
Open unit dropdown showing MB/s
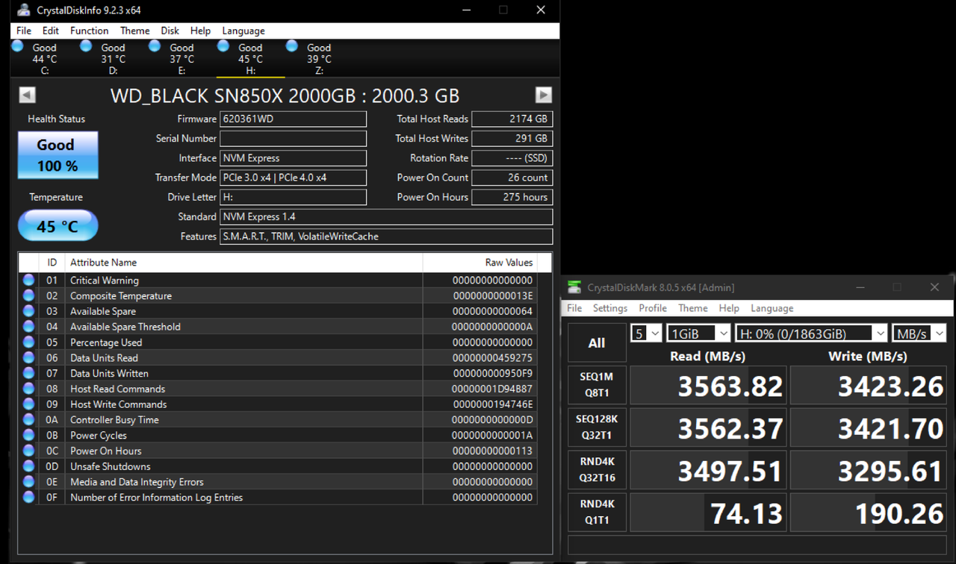(x=919, y=333)
